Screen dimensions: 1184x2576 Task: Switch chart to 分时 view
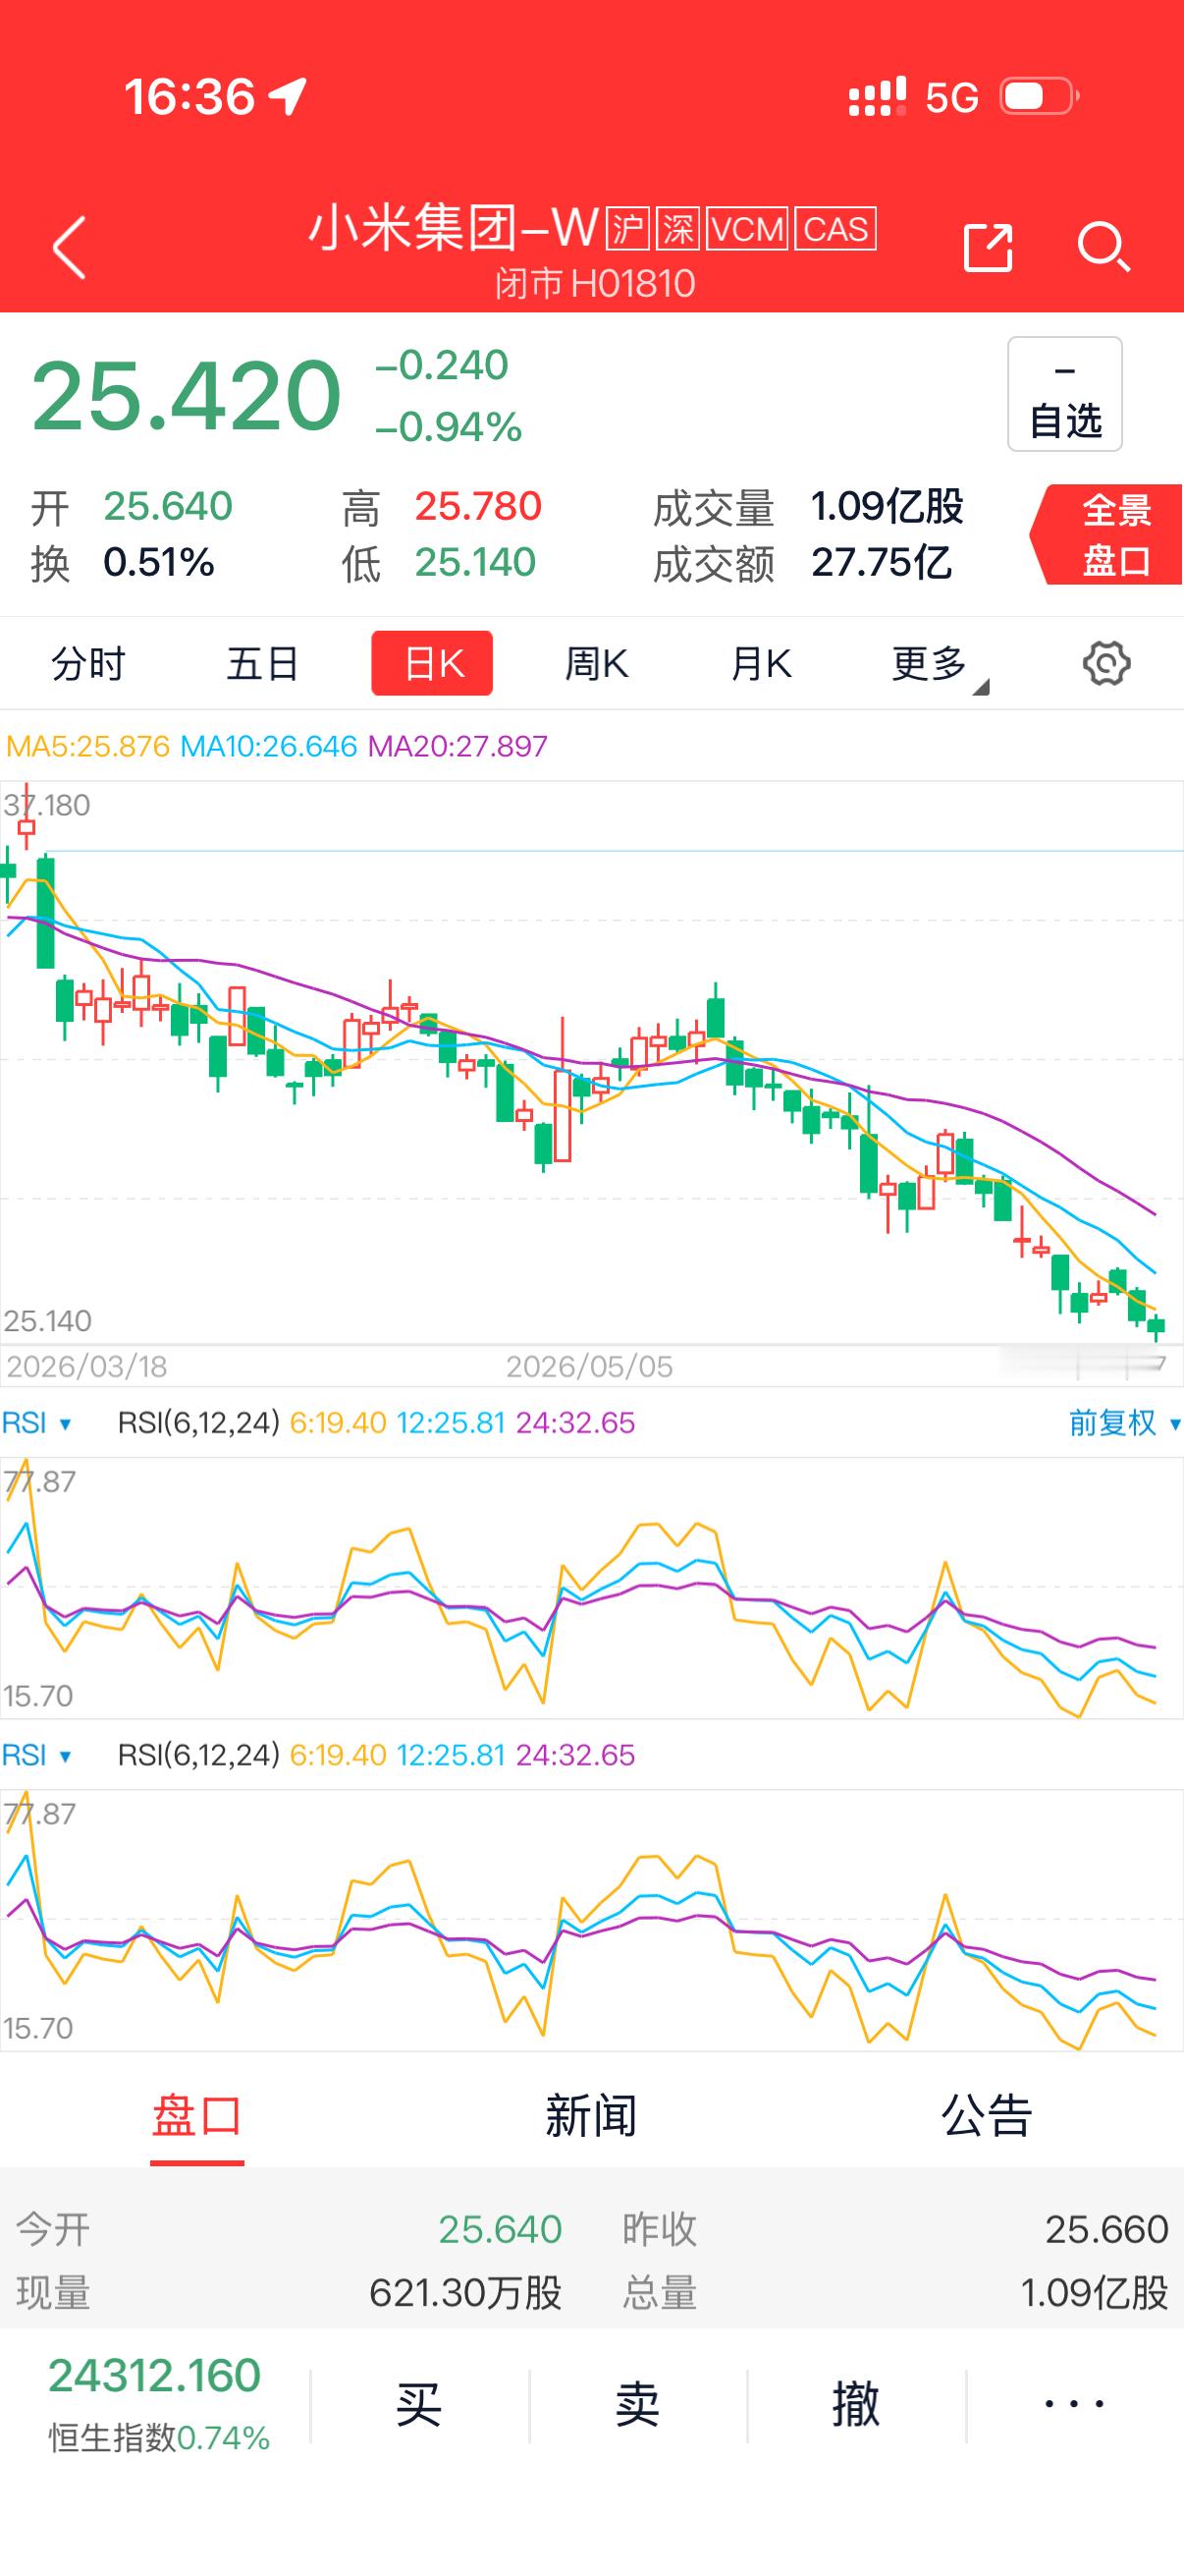[88, 663]
